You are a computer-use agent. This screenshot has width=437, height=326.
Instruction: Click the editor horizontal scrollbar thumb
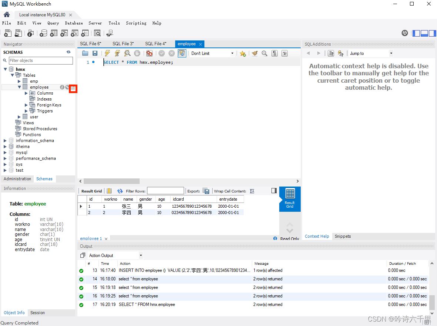pyautogui.click(x=111, y=181)
